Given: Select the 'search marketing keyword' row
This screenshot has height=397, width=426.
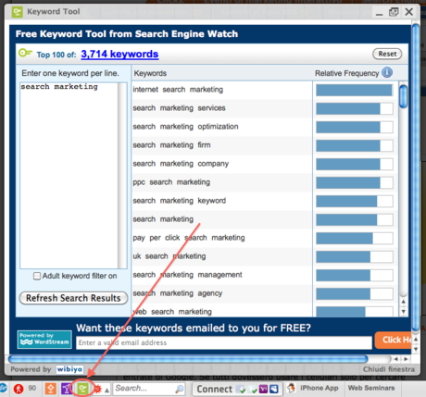Looking at the screenshot, I should pyautogui.click(x=222, y=201).
